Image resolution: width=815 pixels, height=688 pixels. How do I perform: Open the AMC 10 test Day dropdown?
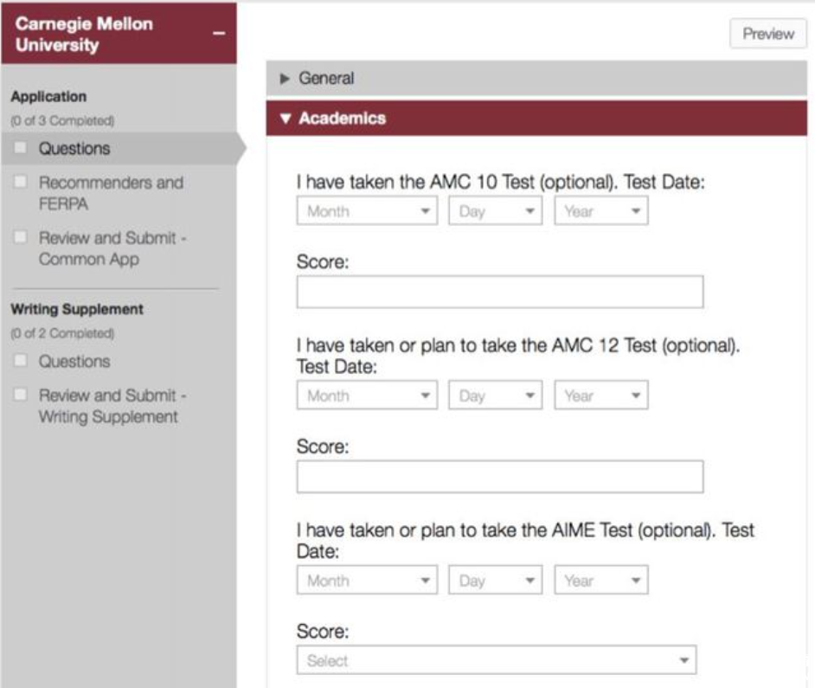tap(496, 210)
